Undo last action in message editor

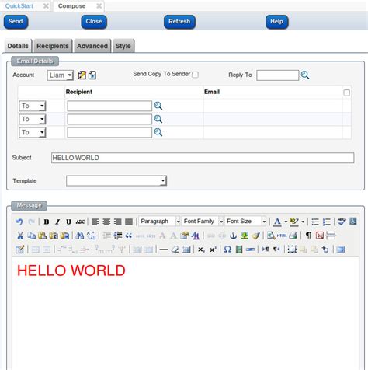point(19,222)
